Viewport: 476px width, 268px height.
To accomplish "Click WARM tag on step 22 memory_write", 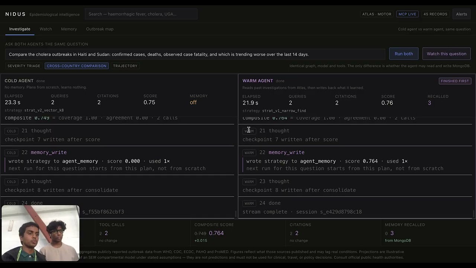I will click(249, 153).
